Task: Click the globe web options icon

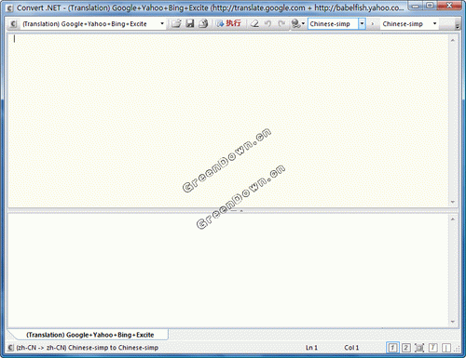Action: tap(298, 23)
